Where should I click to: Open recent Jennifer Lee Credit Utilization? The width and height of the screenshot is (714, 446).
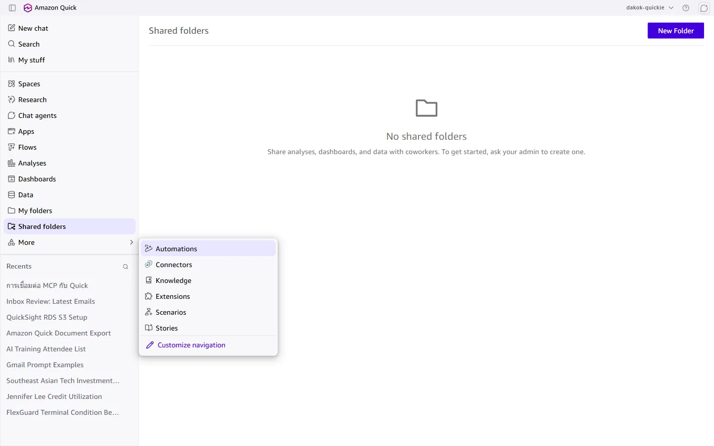[x=54, y=396]
